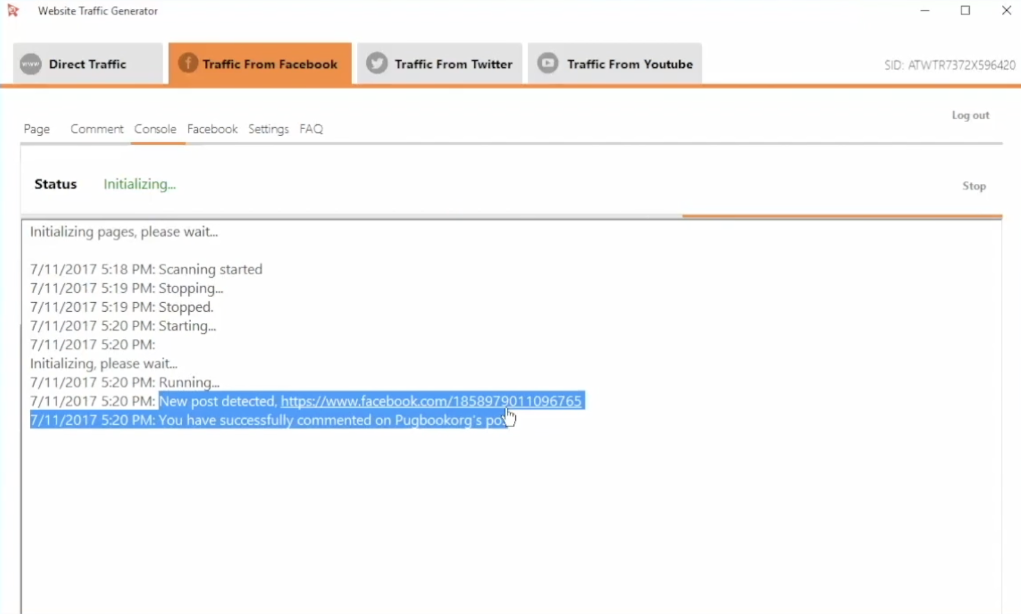Viewport: 1021px width, 614px height.
Task: Click 'New post detected' text
Action: click(x=218, y=401)
